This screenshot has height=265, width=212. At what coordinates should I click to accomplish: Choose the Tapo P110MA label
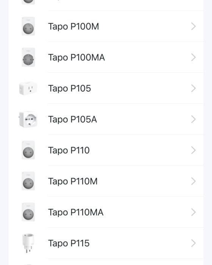pyautogui.click(x=76, y=212)
